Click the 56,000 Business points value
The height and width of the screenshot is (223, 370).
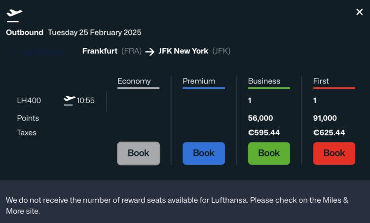260,118
